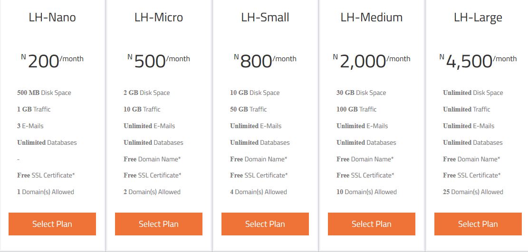Click the N200/month price
The width and height of the screenshot is (528, 252).
pyautogui.click(x=52, y=61)
